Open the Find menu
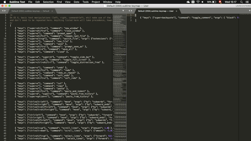 [x=59, y=2]
